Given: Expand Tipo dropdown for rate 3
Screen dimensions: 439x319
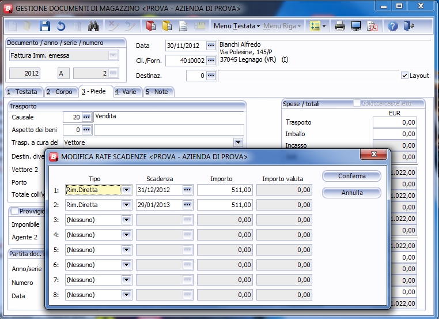Looking at the screenshot, I should tap(127, 220).
